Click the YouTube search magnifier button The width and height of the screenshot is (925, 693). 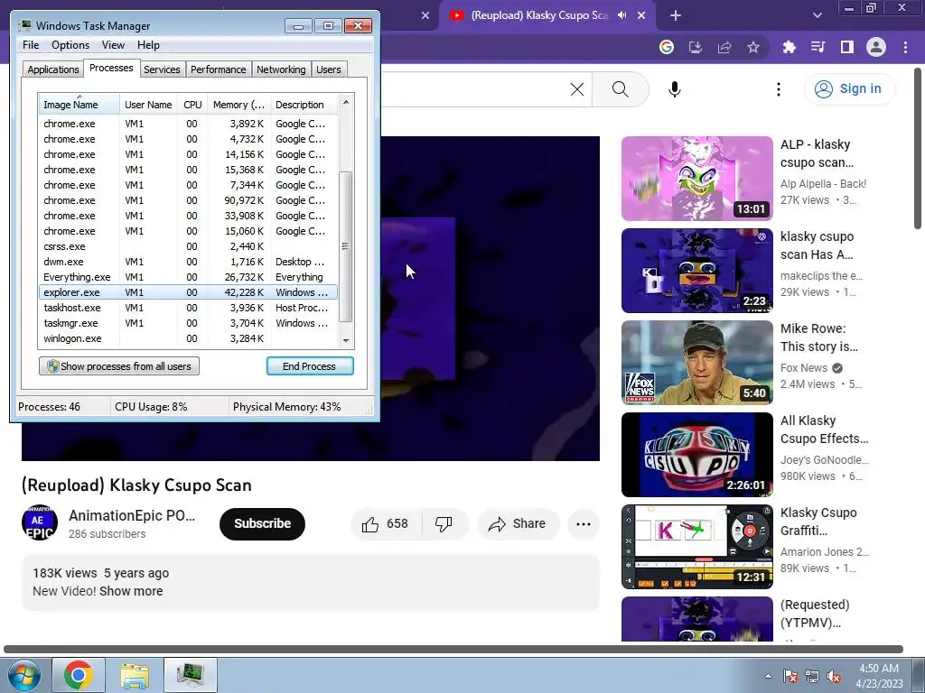tap(620, 89)
